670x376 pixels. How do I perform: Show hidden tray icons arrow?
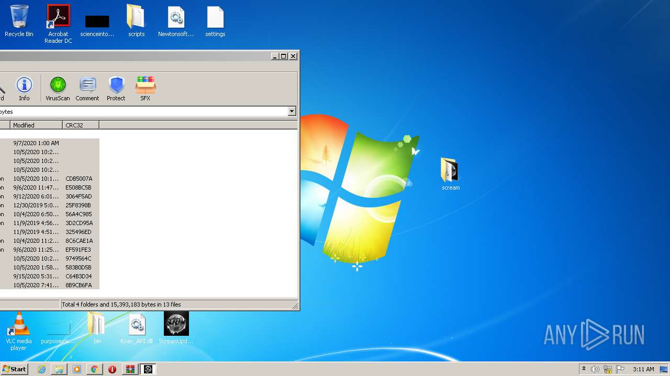coord(584,369)
